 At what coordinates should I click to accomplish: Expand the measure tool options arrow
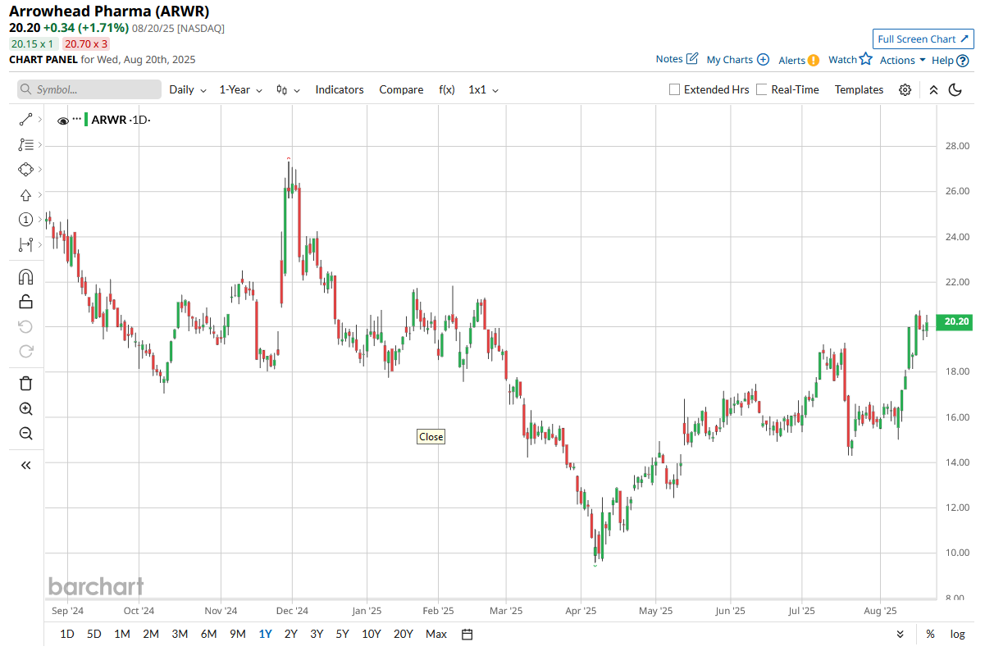pyautogui.click(x=39, y=244)
